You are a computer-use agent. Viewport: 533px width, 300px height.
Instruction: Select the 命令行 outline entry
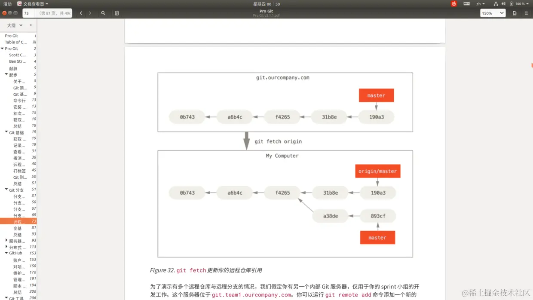pyautogui.click(x=18, y=101)
